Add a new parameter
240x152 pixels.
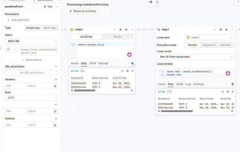coord(18,20)
